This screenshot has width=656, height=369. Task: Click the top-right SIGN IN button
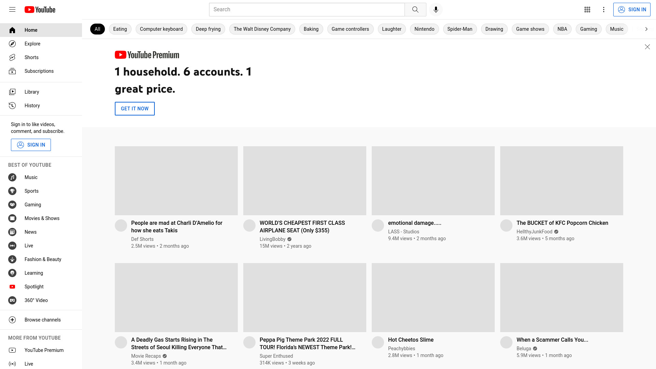[x=632, y=10]
